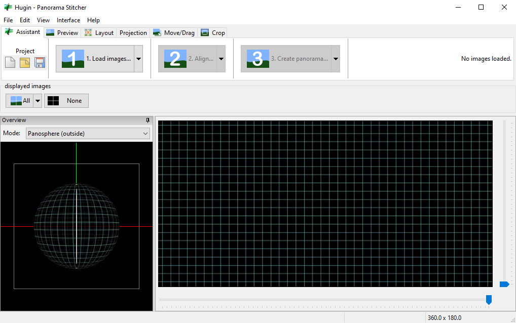
Task: Switch to the Preview tab
Action: pos(62,33)
